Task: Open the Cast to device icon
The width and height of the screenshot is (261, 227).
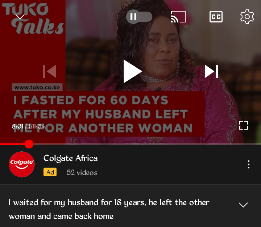Action: 178,17
